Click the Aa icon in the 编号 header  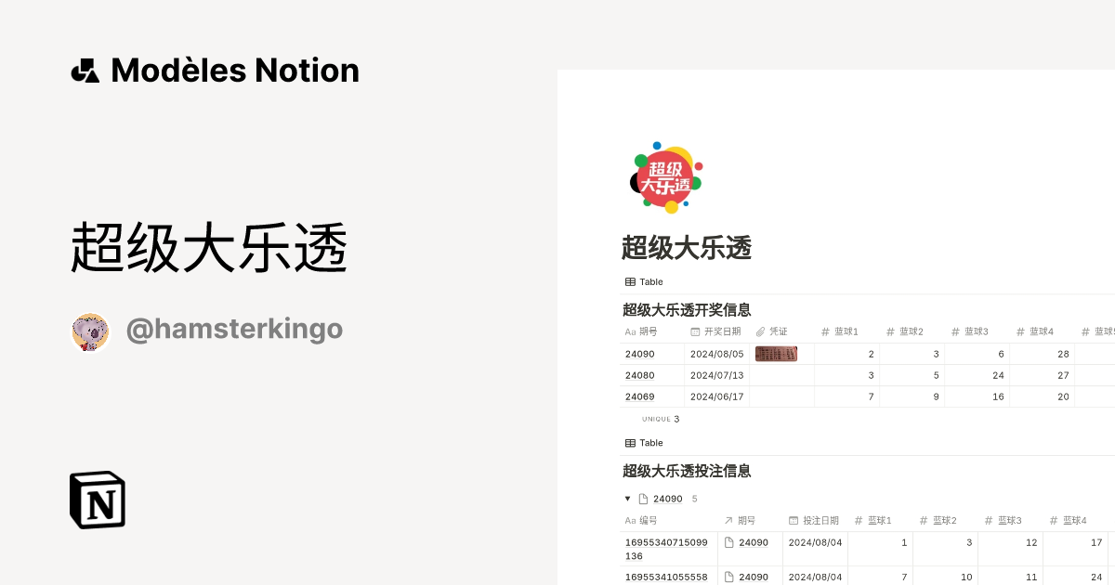[x=629, y=520]
